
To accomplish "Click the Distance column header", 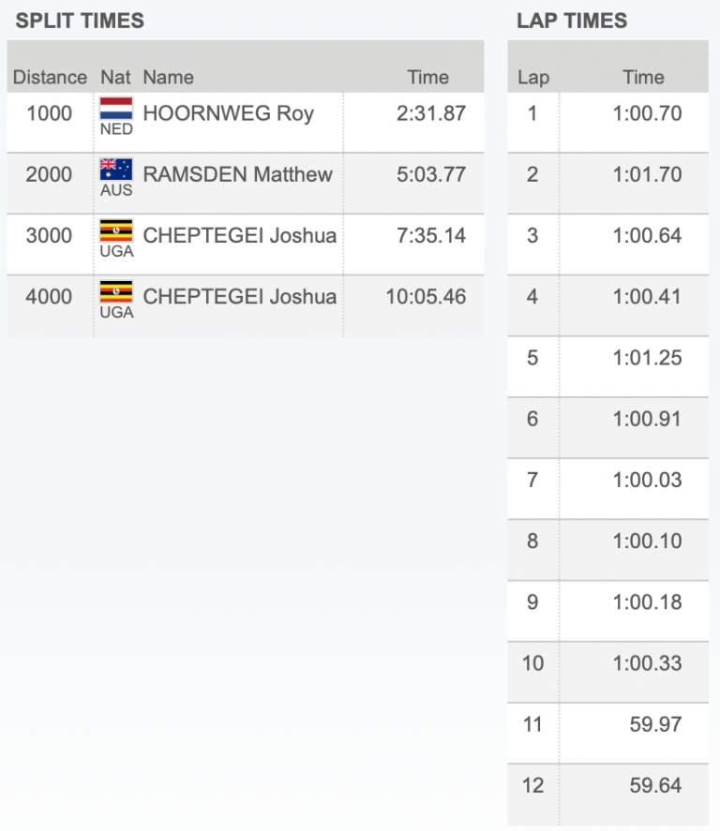I will tap(50, 78).
